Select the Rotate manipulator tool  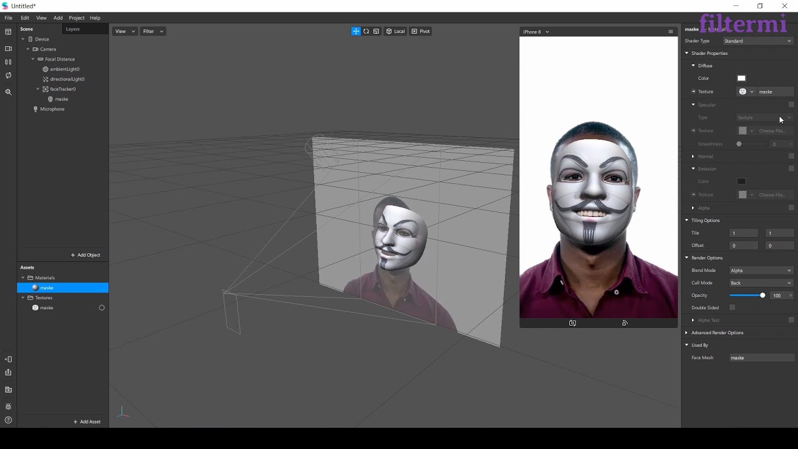point(366,31)
